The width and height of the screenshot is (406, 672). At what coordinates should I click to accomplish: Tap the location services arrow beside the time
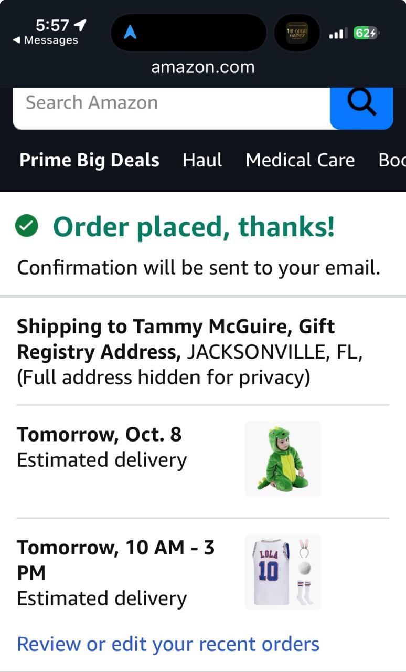[80, 25]
